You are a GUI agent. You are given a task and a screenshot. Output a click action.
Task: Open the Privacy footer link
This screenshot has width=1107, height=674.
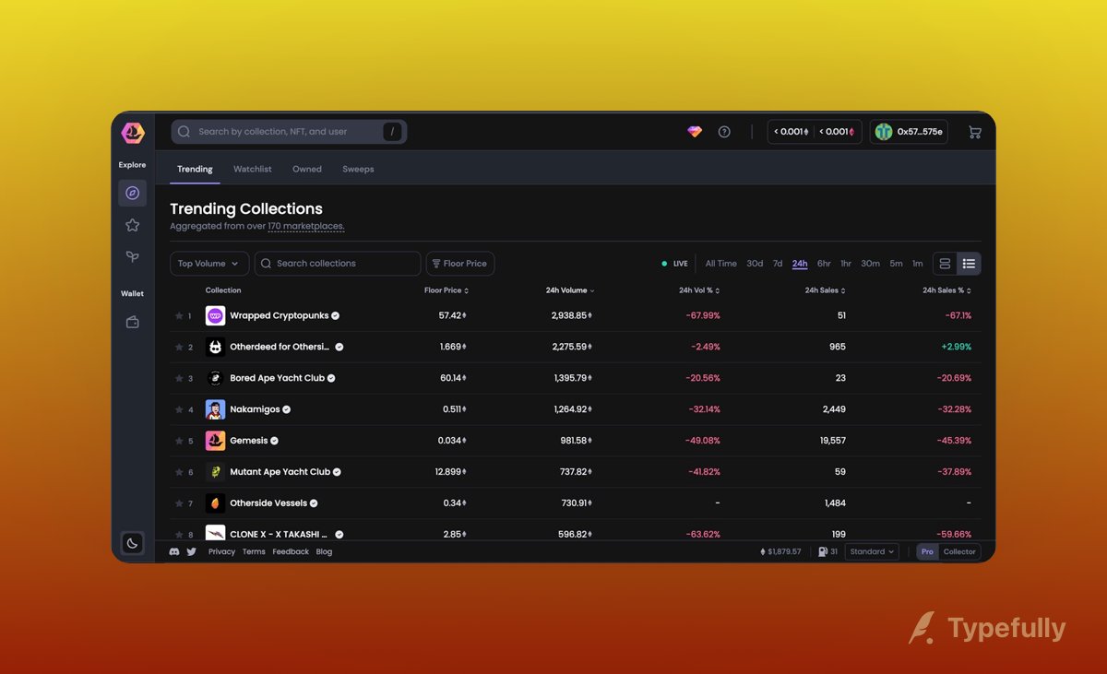(x=221, y=551)
